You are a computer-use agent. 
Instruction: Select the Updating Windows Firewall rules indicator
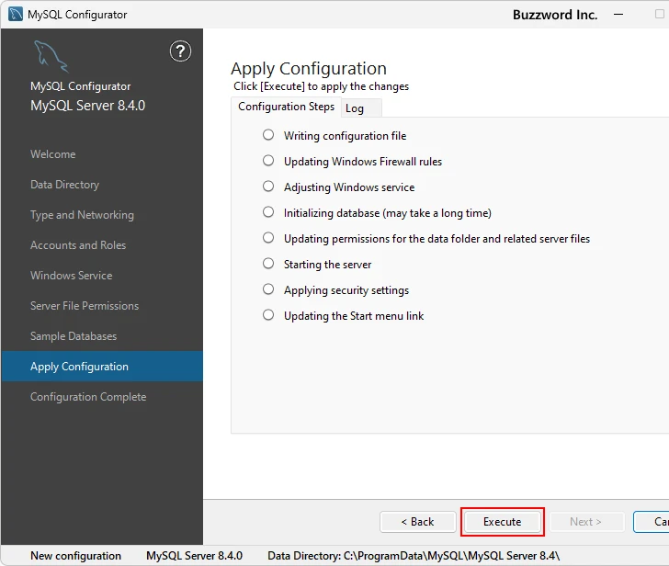point(268,161)
